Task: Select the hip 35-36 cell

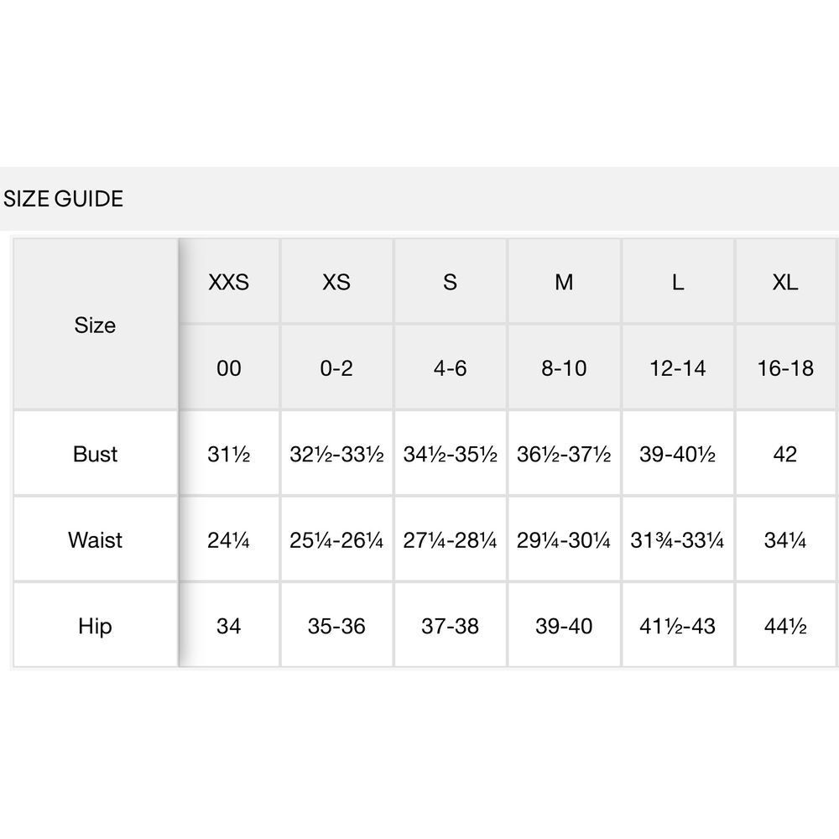Action: (x=336, y=626)
